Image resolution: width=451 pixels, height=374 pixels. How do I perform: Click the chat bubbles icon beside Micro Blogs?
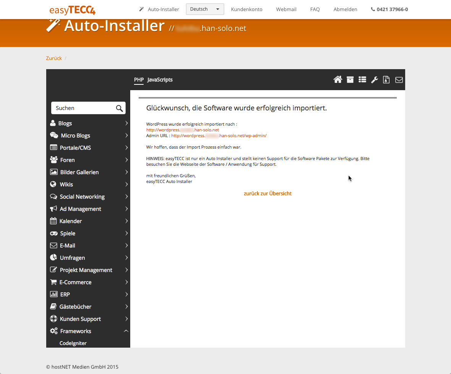(54, 135)
